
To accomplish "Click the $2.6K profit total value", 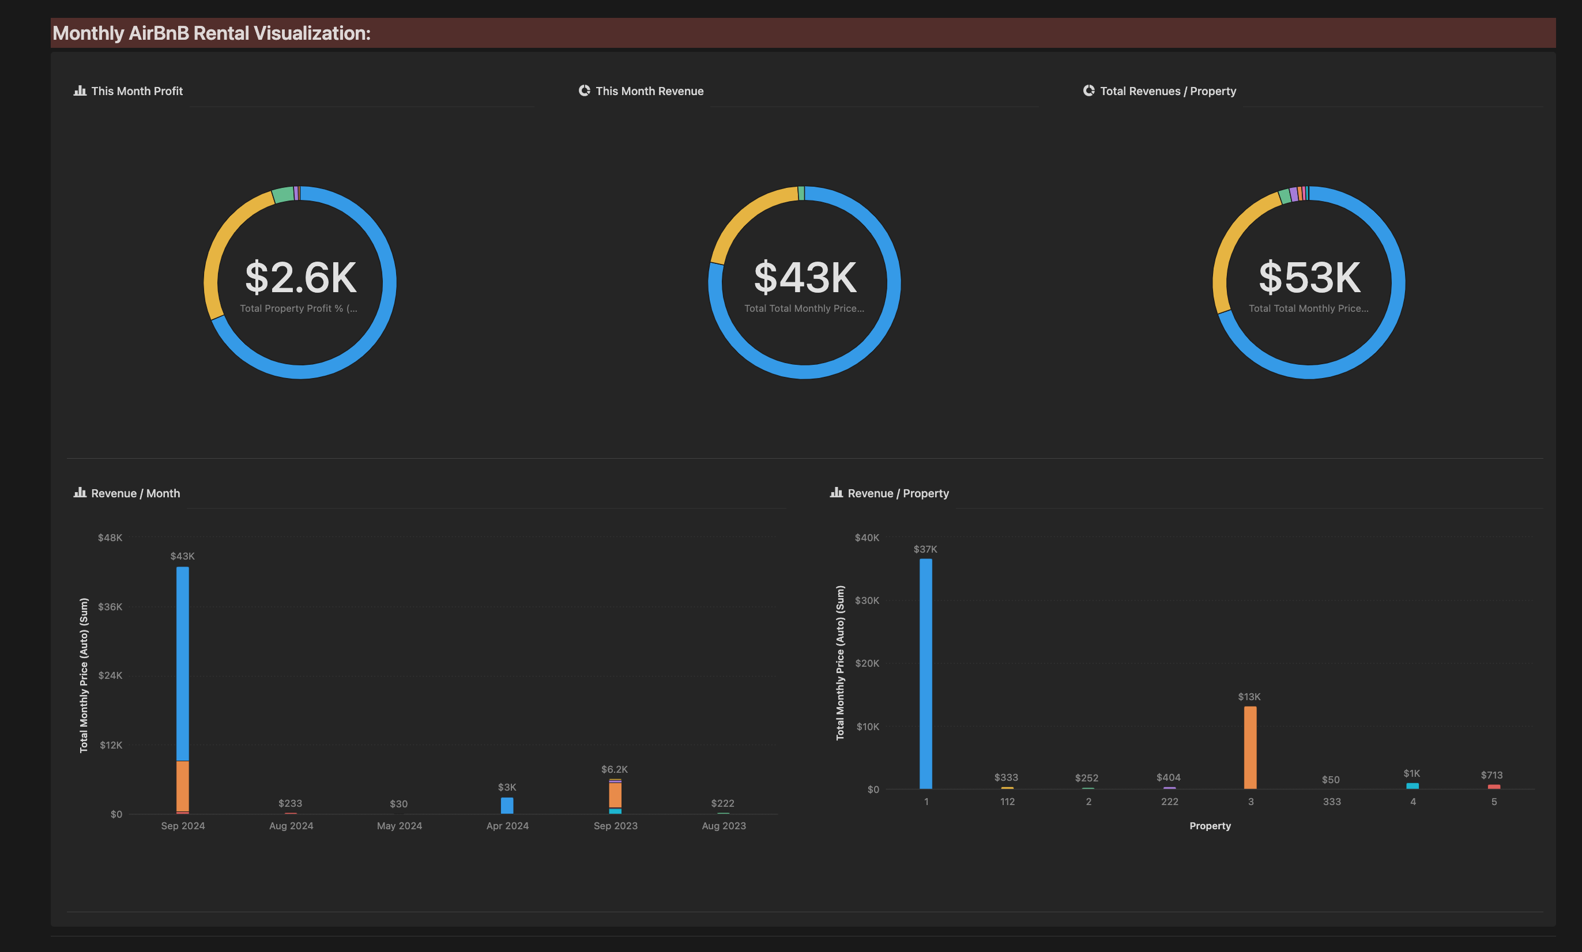I will pyautogui.click(x=300, y=277).
